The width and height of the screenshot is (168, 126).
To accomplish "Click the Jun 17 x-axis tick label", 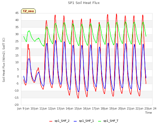I will point(91,108).
